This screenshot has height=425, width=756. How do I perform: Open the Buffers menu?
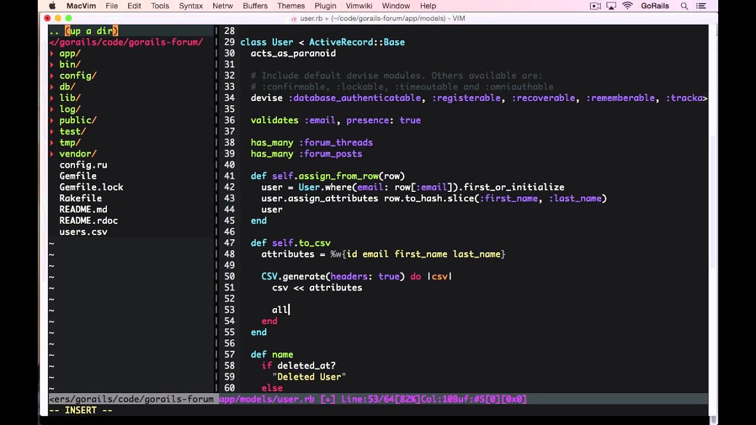[x=255, y=6]
